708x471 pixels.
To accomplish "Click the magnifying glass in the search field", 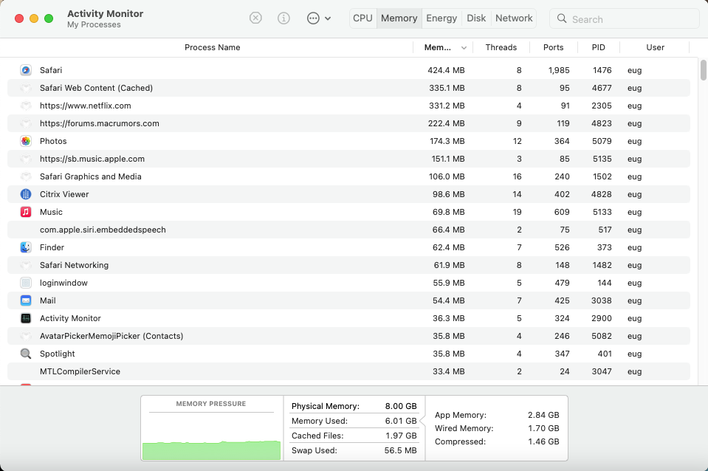I will [562, 18].
